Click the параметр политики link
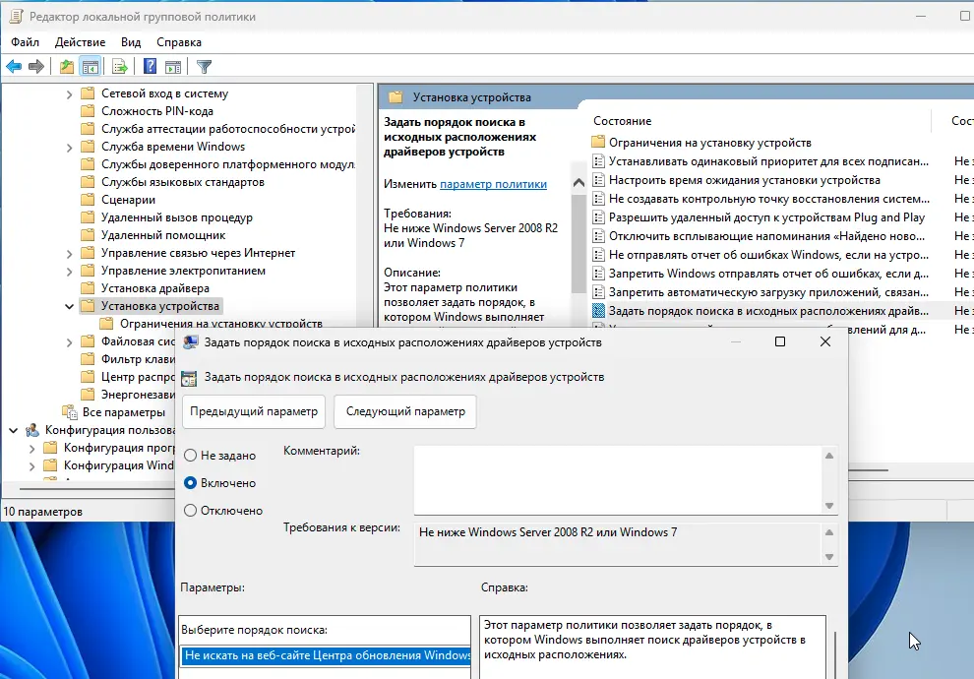 point(493,184)
